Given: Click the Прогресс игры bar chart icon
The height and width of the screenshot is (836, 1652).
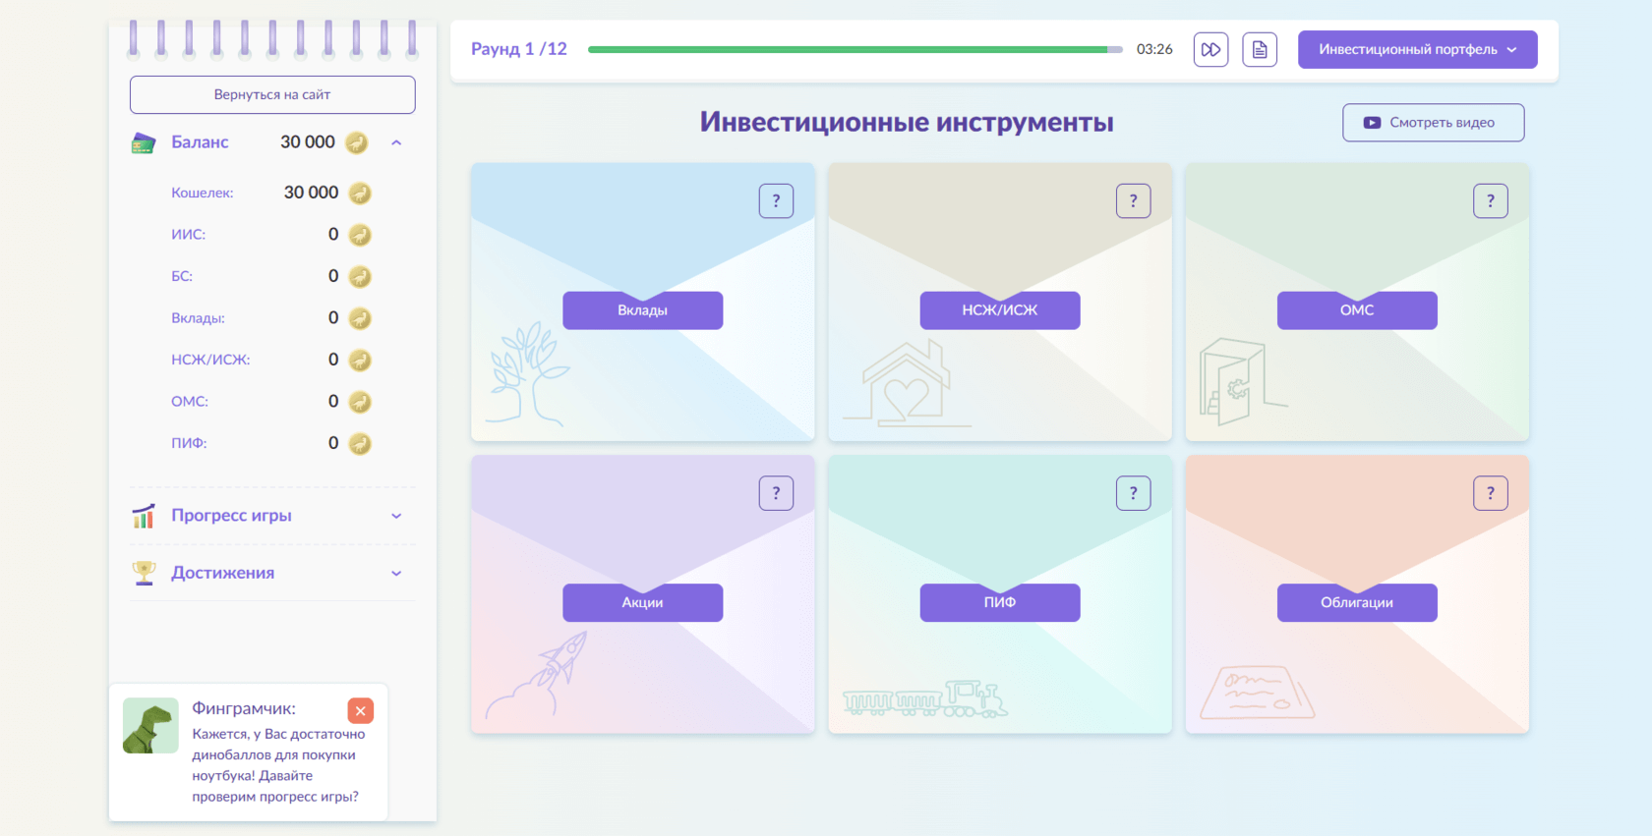Looking at the screenshot, I should pyautogui.click(x=144, y=516).
